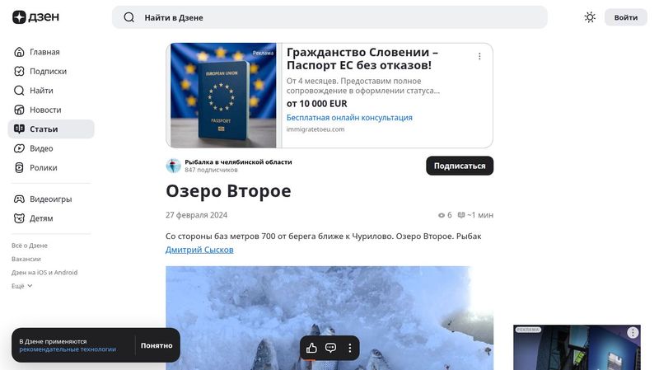The image size is (659, 370).
Task: Open comments via speech bubble icon
Action: pos(331,348)
